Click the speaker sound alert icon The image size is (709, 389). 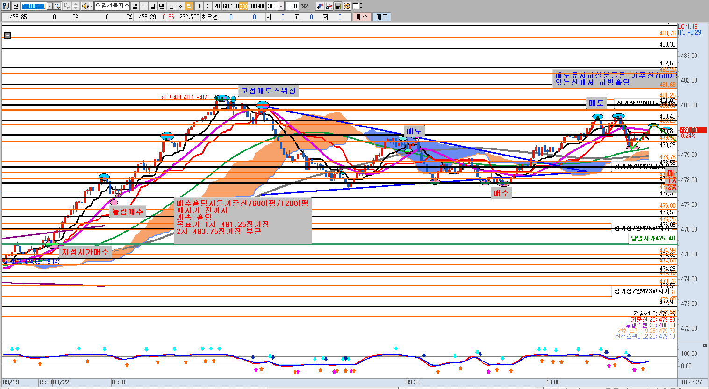coord(85,6)
